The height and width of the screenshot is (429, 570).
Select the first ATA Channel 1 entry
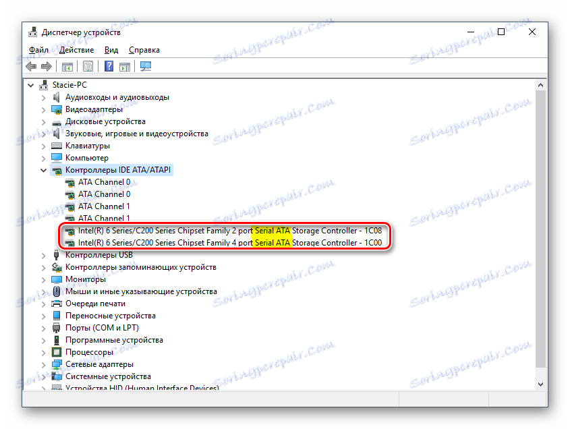coord(104,206)
